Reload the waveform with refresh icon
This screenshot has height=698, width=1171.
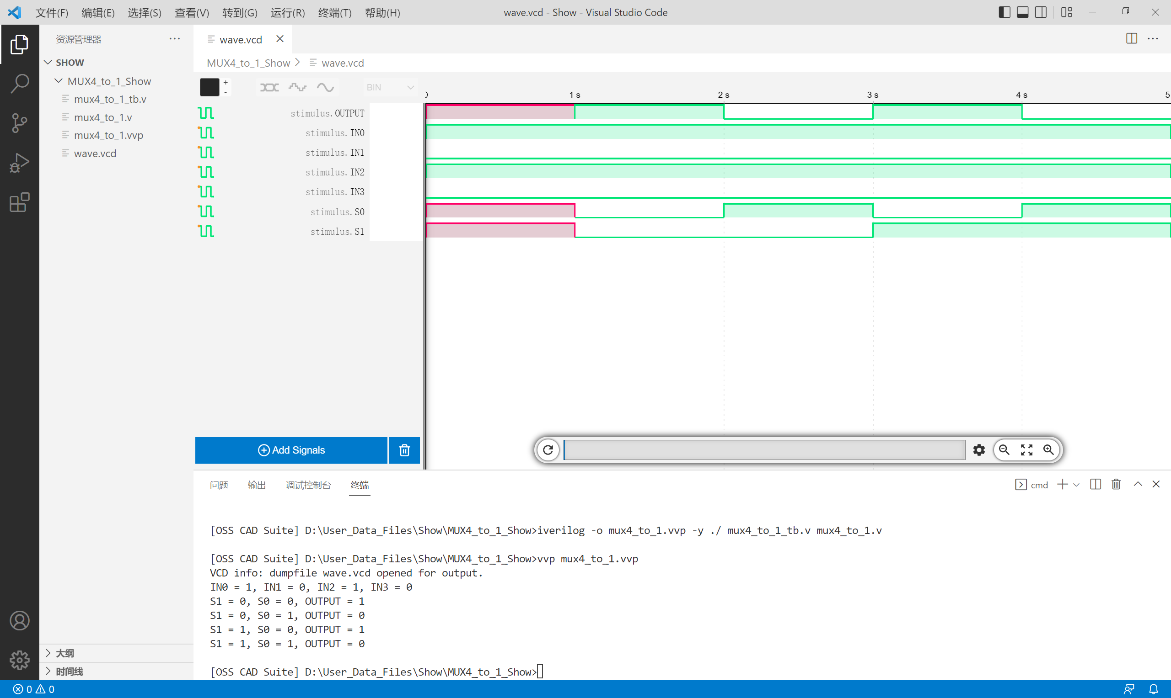pos(548,450)
